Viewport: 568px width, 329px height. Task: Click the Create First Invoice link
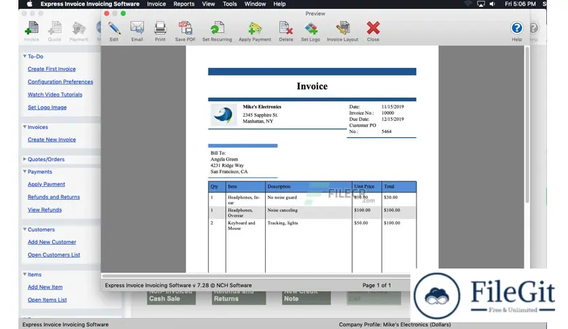[52, 69]
